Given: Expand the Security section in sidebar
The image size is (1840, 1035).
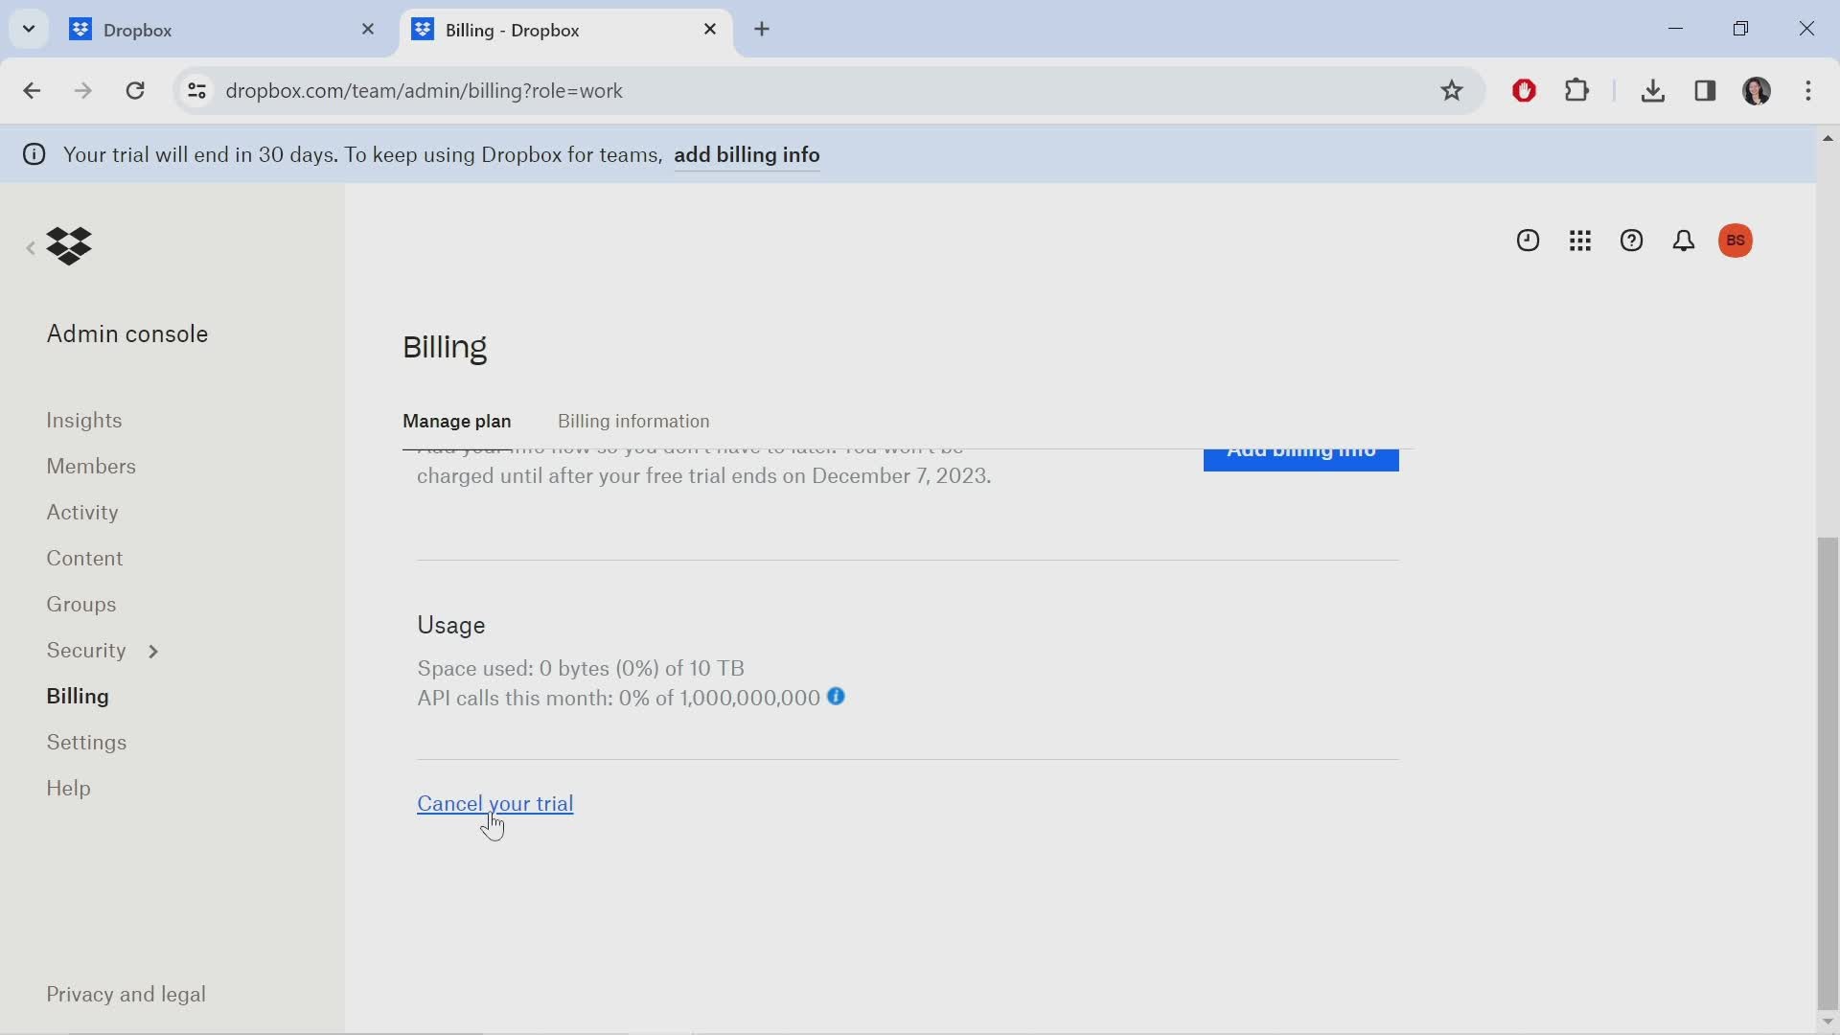Looking at the screenshot, I should (x=151, y=651).
